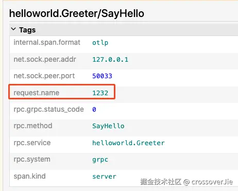Click the status code value 0
This screenshot has height=191, width=238.
pos(94,110)
